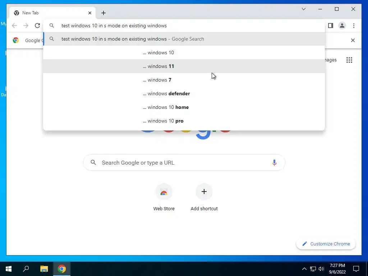Close the New Tab tab
Viewport: 368px width, 276px height.
(89, 13)
